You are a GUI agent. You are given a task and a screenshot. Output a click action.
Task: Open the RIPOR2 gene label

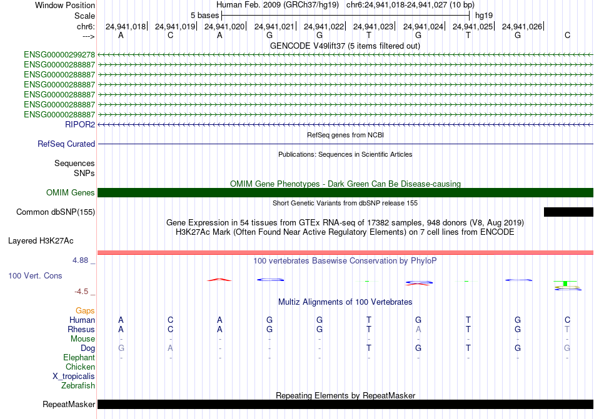coord(80,124)
